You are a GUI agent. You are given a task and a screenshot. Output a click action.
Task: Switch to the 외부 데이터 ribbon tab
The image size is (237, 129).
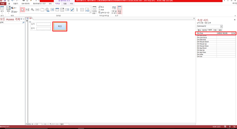tap(25, 4)
